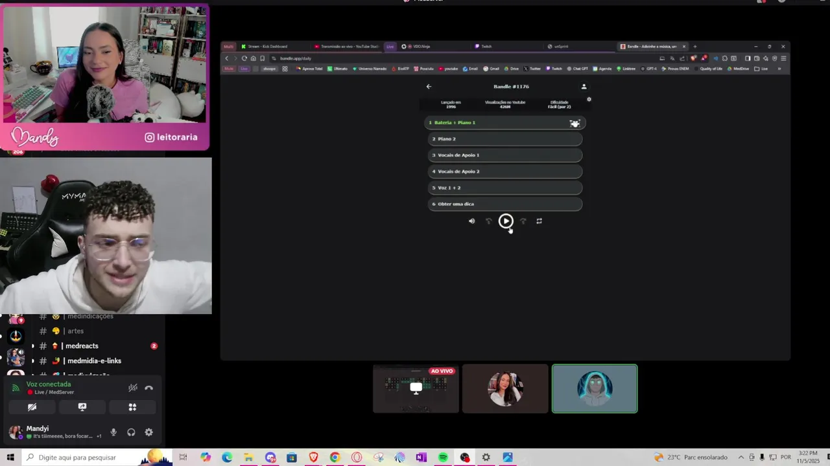The width and height of the screenshot is (830, 466).
Task: Skip to next instrument in Bandle player
Action: point(523,221)
